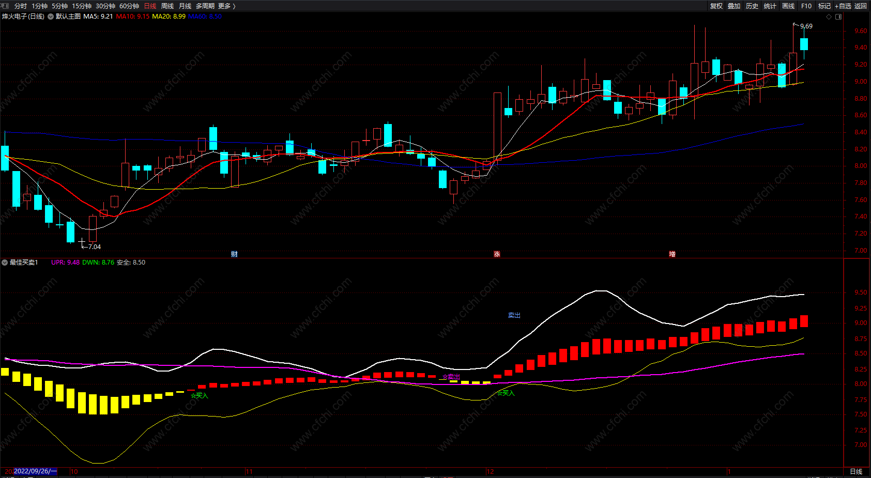Select the 日线 daily period tab
Screen dimensions: 871x478
(150, 6)
